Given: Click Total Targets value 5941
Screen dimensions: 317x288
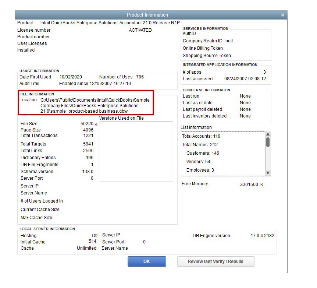Looking at the screenshot, I should pyautogui.click(x=88, y=144).
